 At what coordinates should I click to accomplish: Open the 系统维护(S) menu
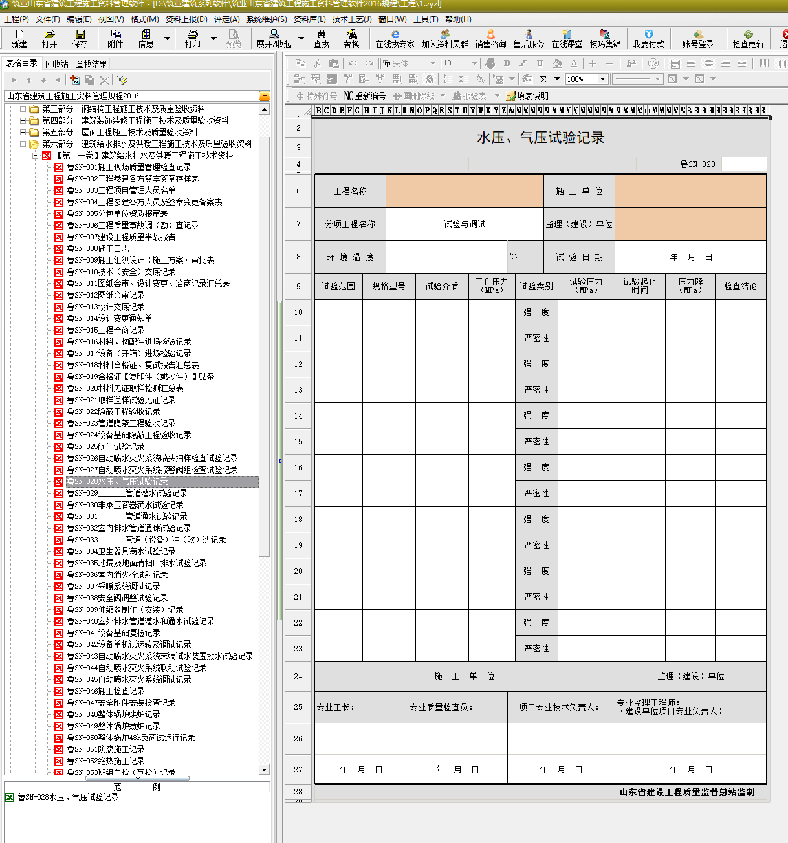tap(267, 19)
